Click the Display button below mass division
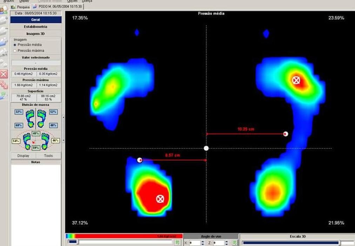Viewport: 355px width, 246px height. (23, 156)
